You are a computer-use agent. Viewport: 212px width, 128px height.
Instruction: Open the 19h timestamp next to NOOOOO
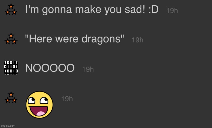[88, 69]
